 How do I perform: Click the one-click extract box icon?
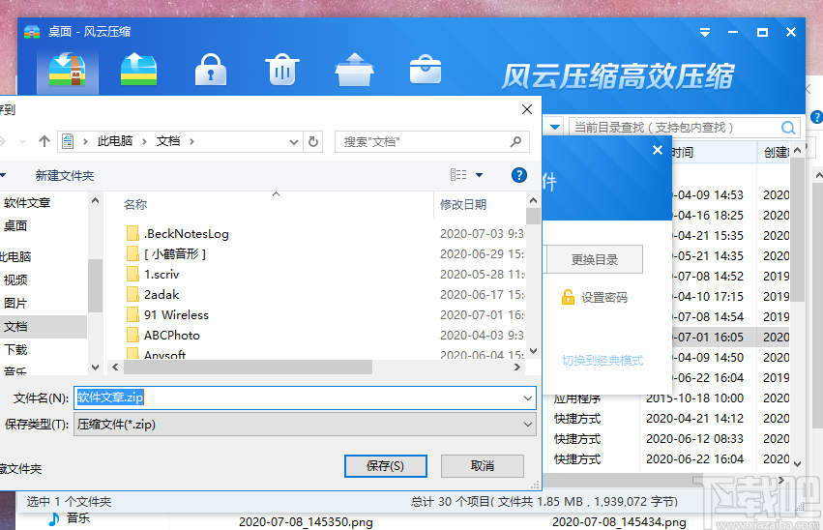(354, 70)
